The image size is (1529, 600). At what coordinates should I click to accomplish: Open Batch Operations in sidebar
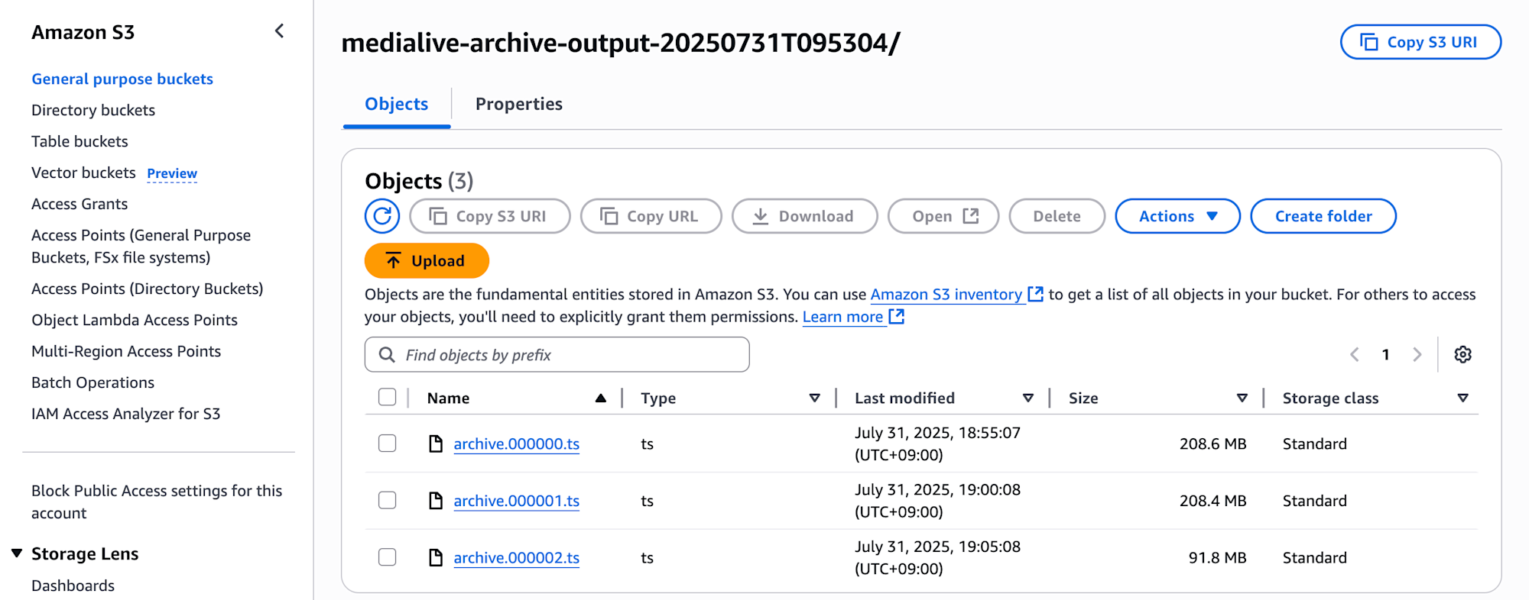[93, 382]
